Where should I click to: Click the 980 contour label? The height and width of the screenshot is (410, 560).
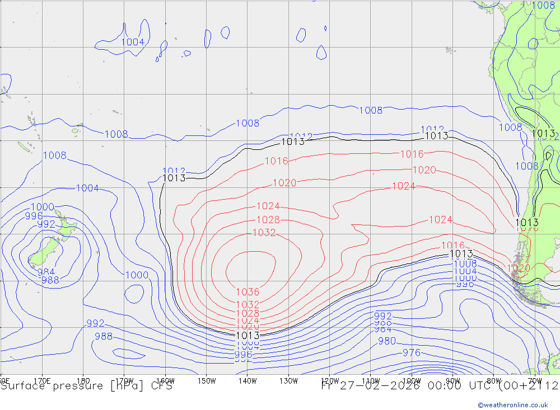387,341
